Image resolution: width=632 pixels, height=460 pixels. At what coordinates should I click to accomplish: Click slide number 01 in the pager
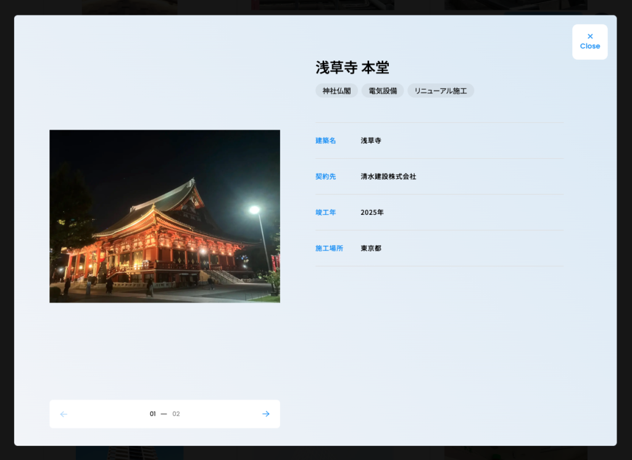pos(152,414)
